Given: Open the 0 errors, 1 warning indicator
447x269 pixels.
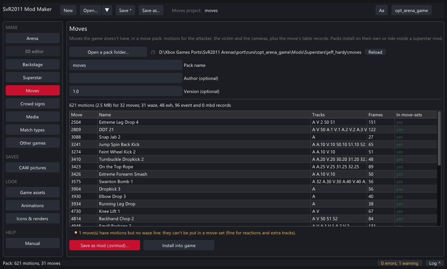Looking at the screenshot, I should coord(400,263).
